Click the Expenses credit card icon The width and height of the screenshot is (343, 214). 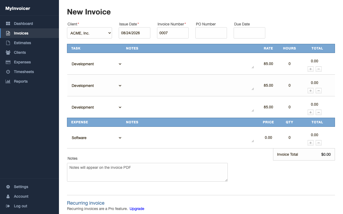(8, 62)
